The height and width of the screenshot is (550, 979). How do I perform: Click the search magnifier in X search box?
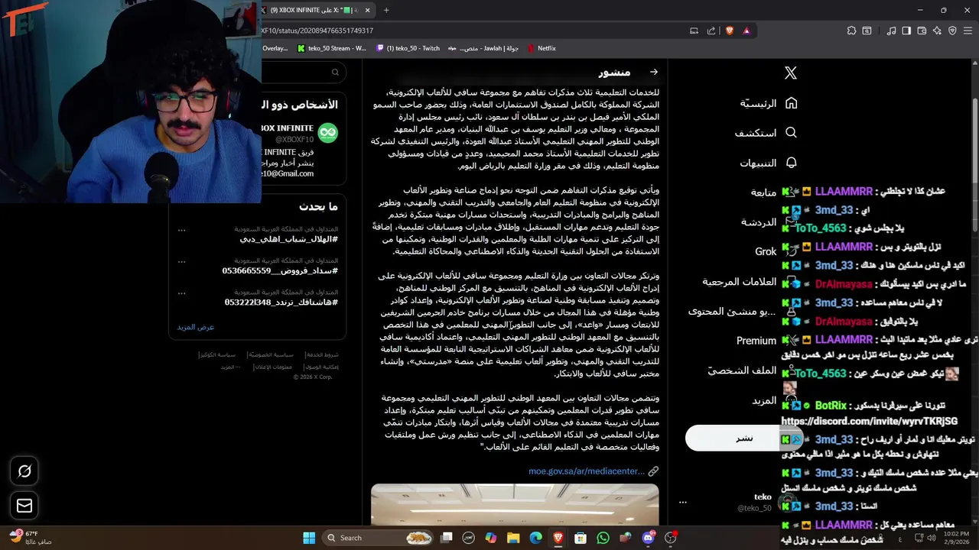[335, 73]
